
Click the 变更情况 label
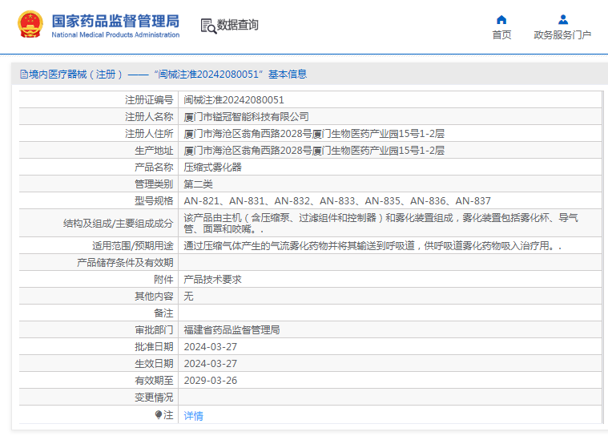(x=154, y=398)
